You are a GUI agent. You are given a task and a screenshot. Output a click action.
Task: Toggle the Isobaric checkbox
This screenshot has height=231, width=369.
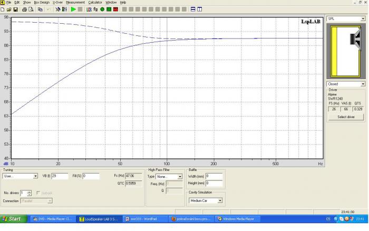pos(38,193)
